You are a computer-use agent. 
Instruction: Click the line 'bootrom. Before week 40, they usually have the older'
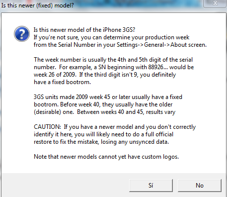(x=103, y=104)
